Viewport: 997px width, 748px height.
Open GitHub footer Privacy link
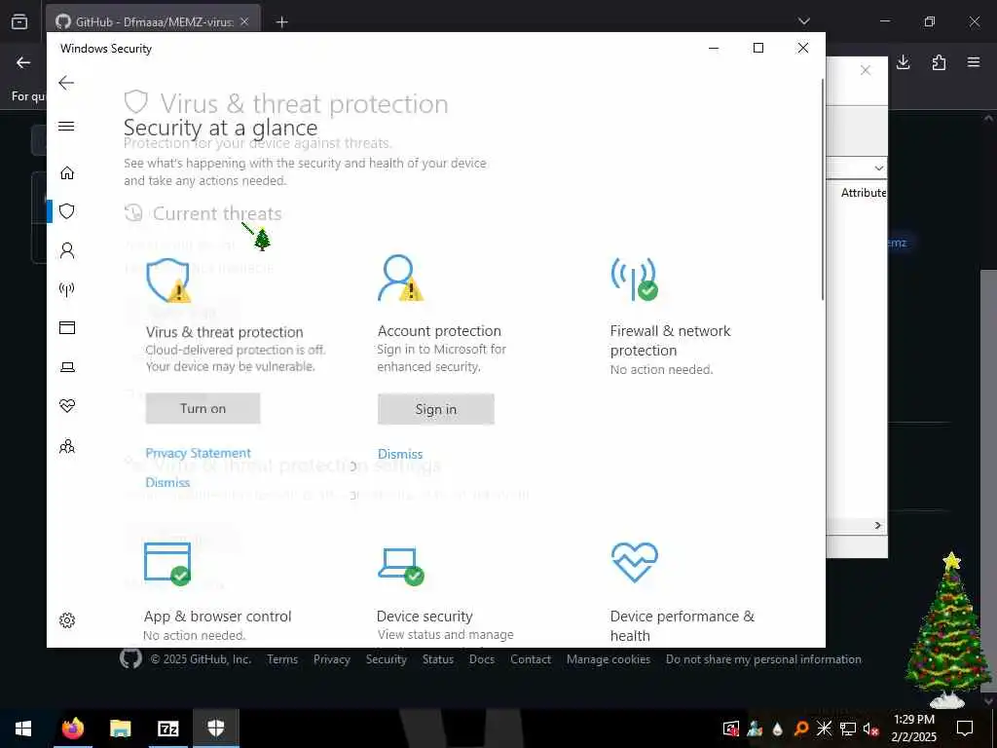pos(332,659)
